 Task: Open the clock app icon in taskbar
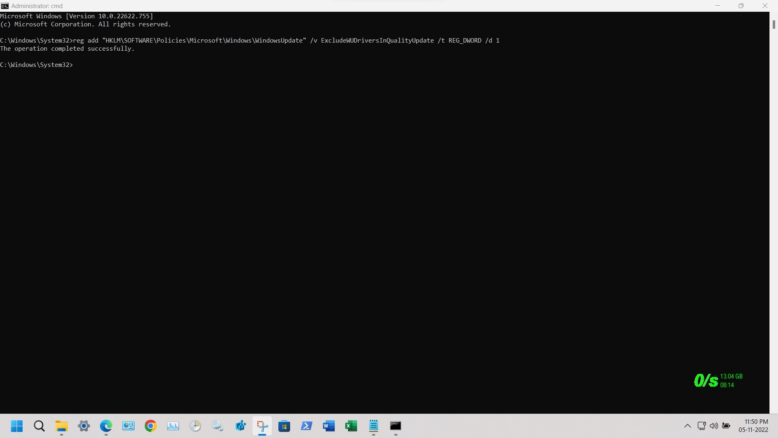point(195,426)
